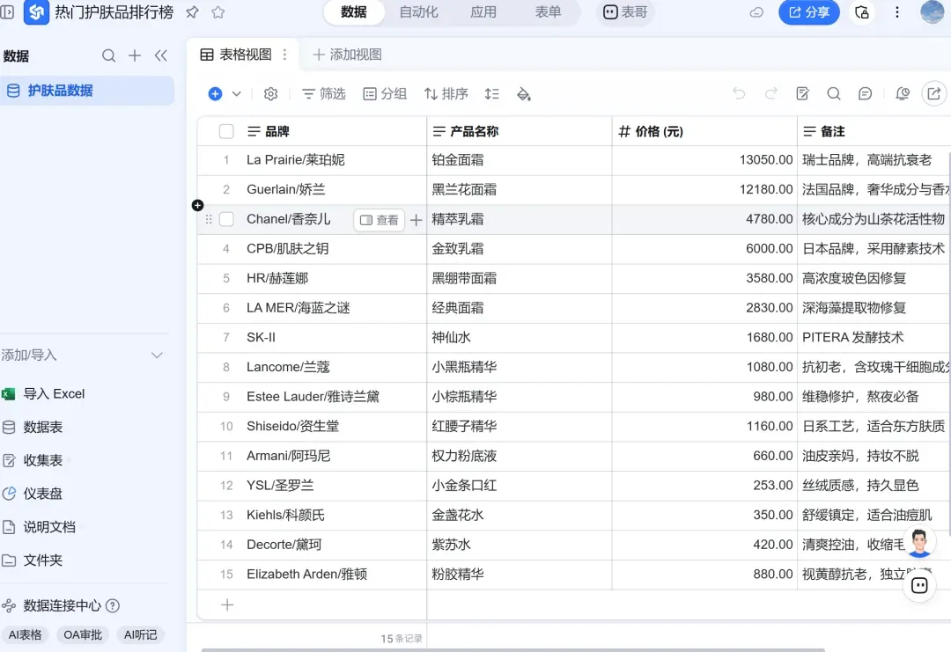Add a 文件夹 from sidebar
Screen dimensions: 951x652
[x=33, y=560]
